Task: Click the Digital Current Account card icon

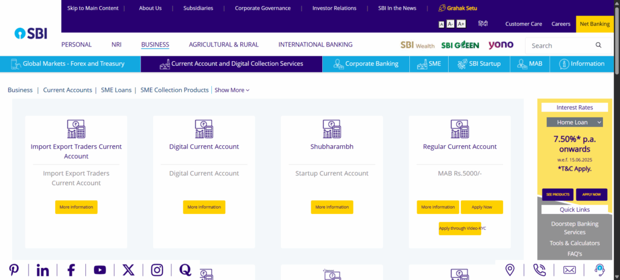Action: 204,129
